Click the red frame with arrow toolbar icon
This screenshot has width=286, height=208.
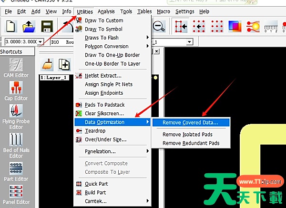click(180, 27)
